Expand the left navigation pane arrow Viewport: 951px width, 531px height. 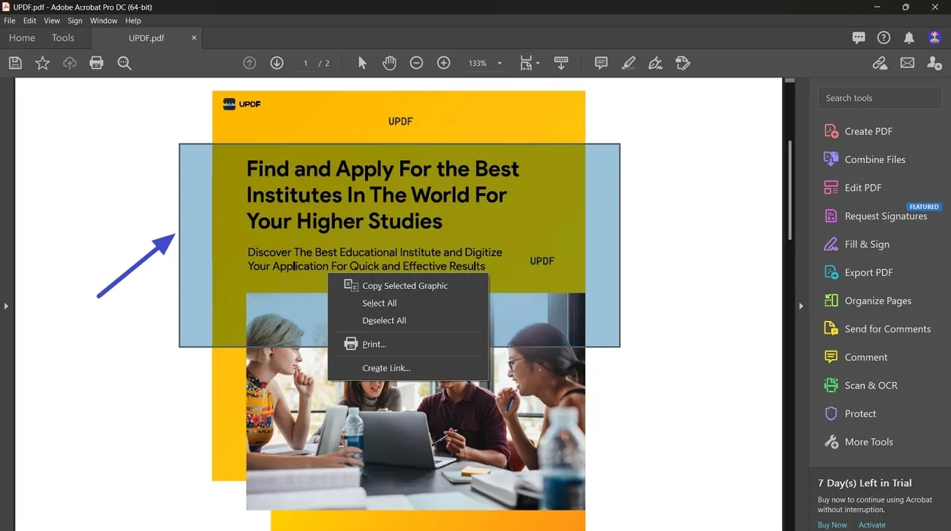point(6,306)
